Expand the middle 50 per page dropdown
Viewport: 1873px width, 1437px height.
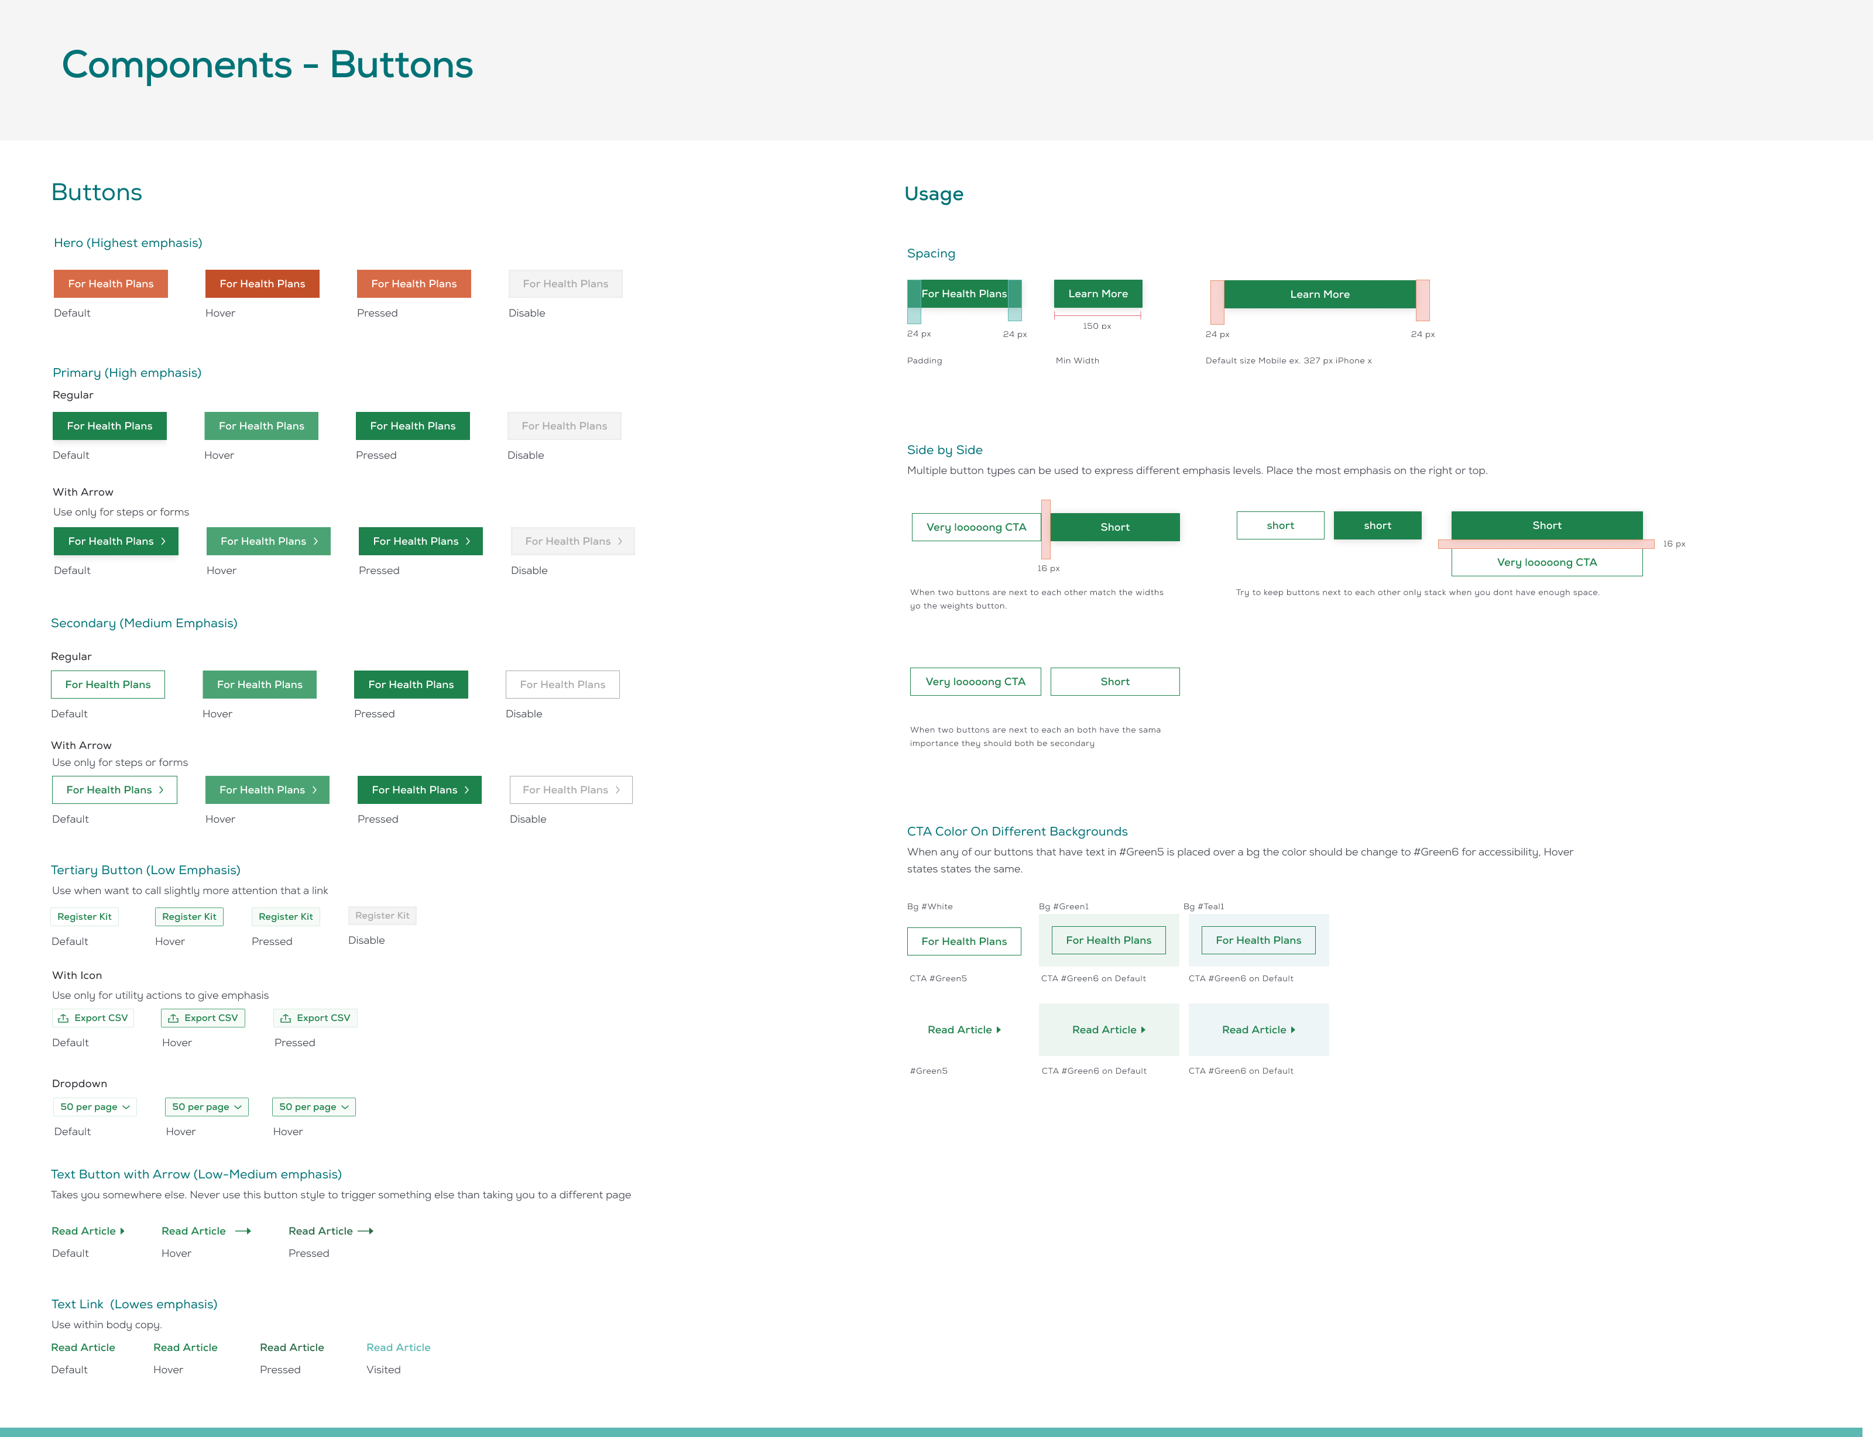[x=206, y=1107]
